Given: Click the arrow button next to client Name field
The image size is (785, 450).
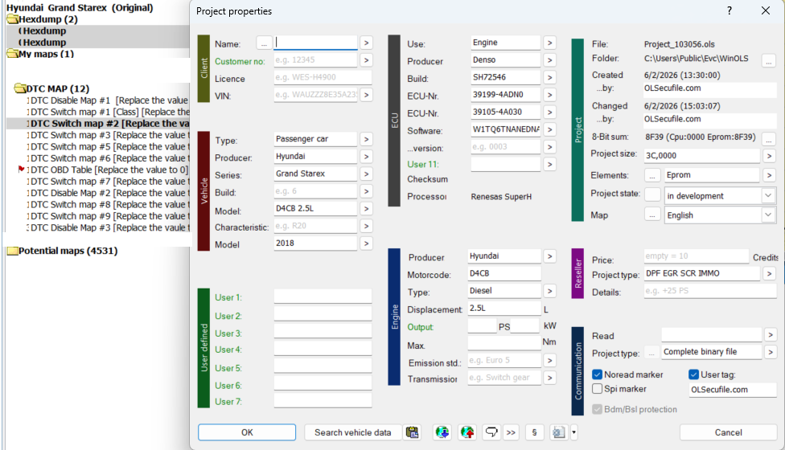Looking at the screenshot, I should pyautogui.click(x=367, y=43).
